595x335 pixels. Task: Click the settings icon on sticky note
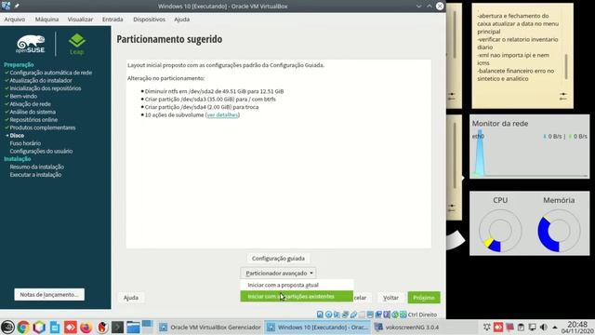click(x=563, y=96)
